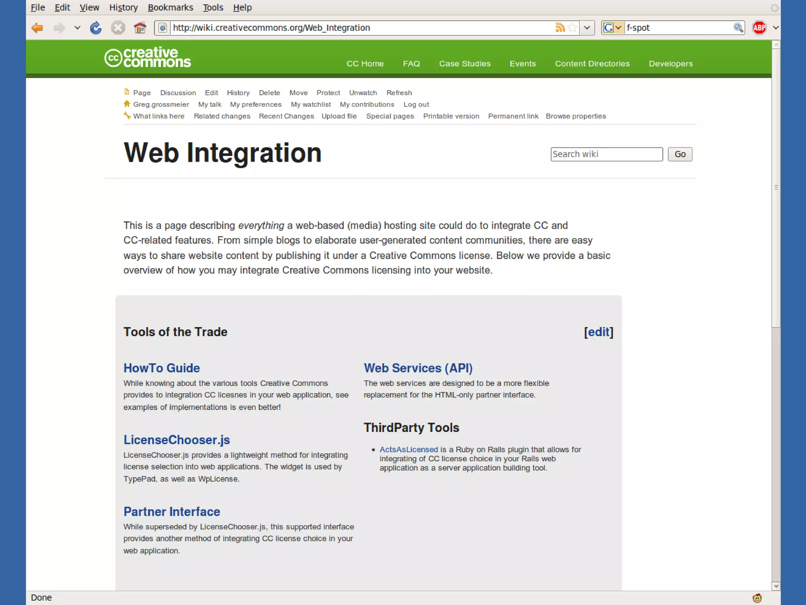Open the Tools menu
This screenshot has width=806, height=605.
[213, 7]
